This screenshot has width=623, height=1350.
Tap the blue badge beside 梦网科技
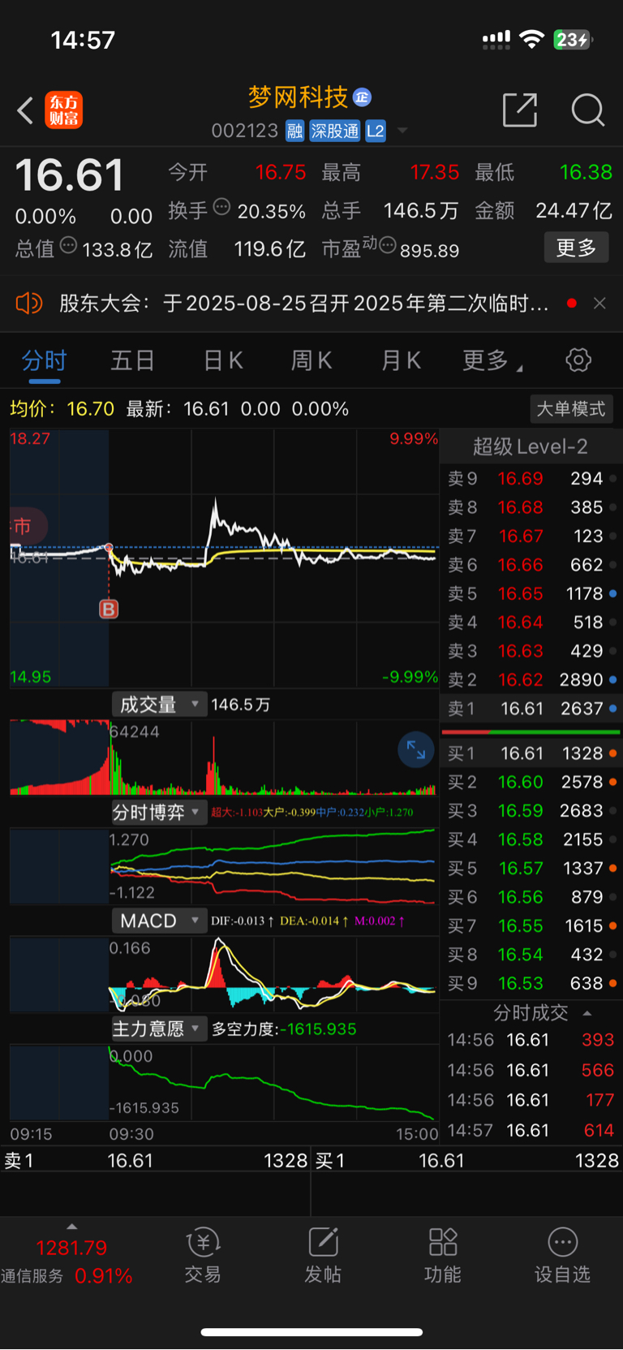362,97
